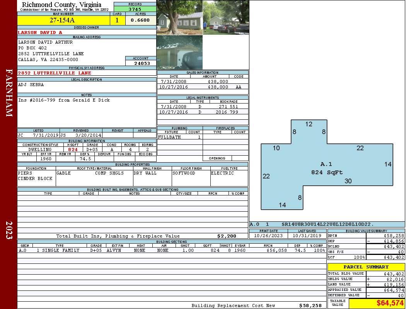Select the acres value 0.6600
406x309 pixels.
coord(140,20)
